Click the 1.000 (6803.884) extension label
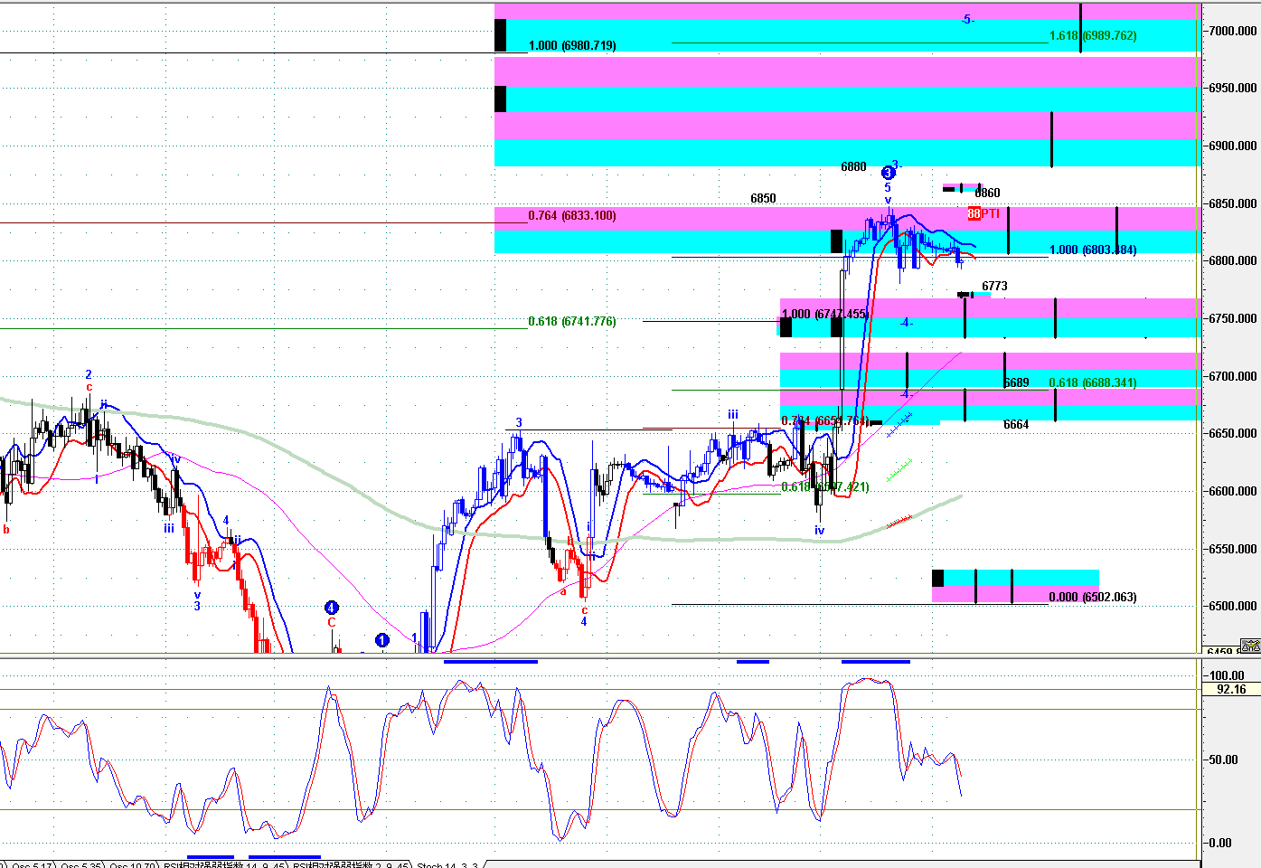Image resolution: width=1261 pixels, height=868 pixels. click(x=1093, y=250)
